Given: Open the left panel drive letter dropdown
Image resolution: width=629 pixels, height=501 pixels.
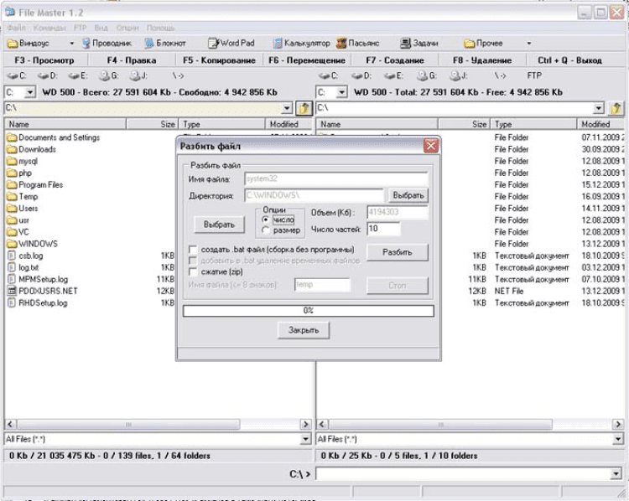Looking at the screenshot, I should coord(30,91).
